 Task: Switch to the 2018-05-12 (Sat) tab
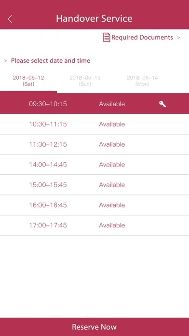click(28, 81)
